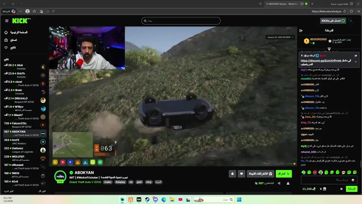Open a new browser tab with plus
The image size is (362, 204).
(260, 4)
